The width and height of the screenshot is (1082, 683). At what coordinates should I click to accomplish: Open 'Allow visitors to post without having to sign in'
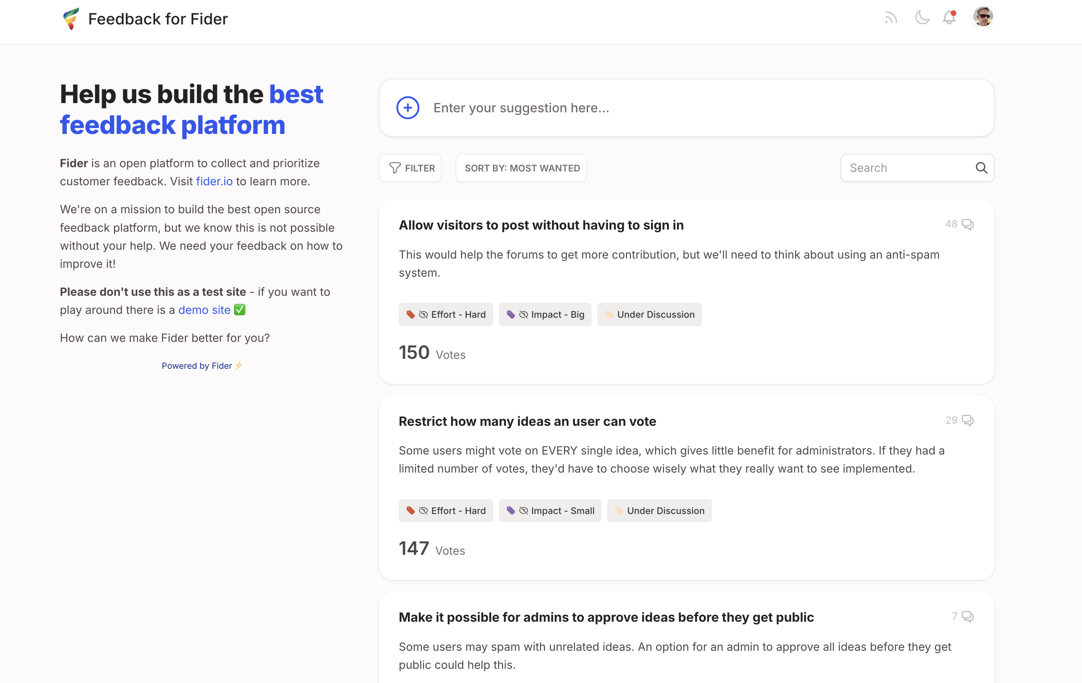[541, 225]
